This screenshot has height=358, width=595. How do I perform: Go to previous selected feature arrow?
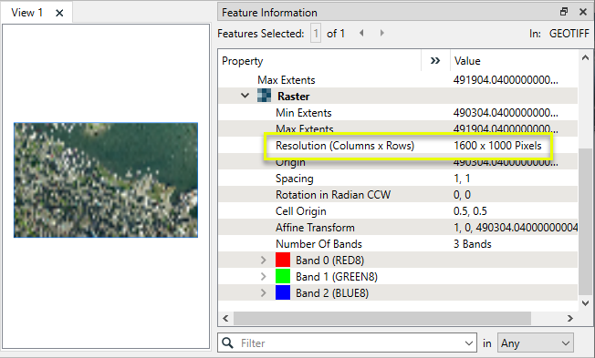pos(361,34)
